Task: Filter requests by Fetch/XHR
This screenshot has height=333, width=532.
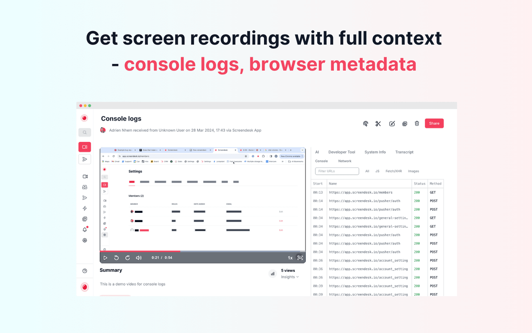Action: (x=394, y=171)
